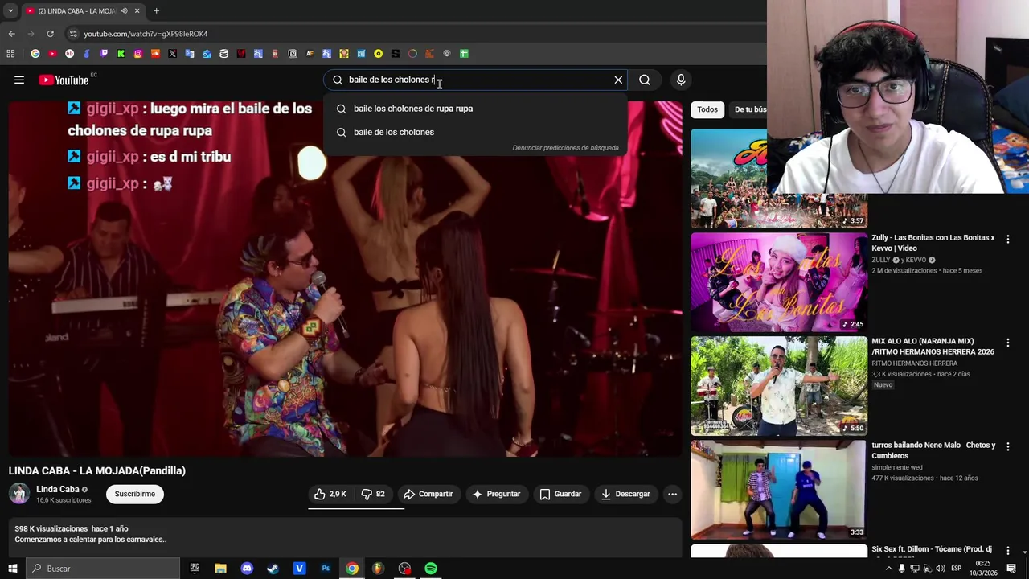This screenshot has width=1029, height=579.
Task: Dislike the video with thumbs-down 82
Action: point(374,494)
